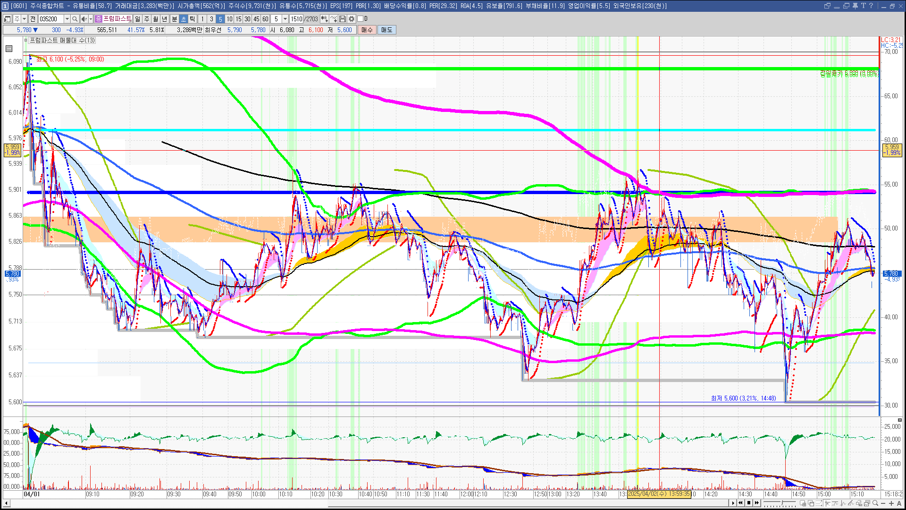
Task: Toggle the D checkbox in toolbar
Action: tap(361, 19)
